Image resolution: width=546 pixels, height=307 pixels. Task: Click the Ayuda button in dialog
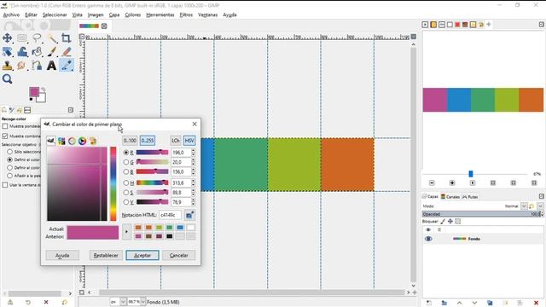point(62,255)
